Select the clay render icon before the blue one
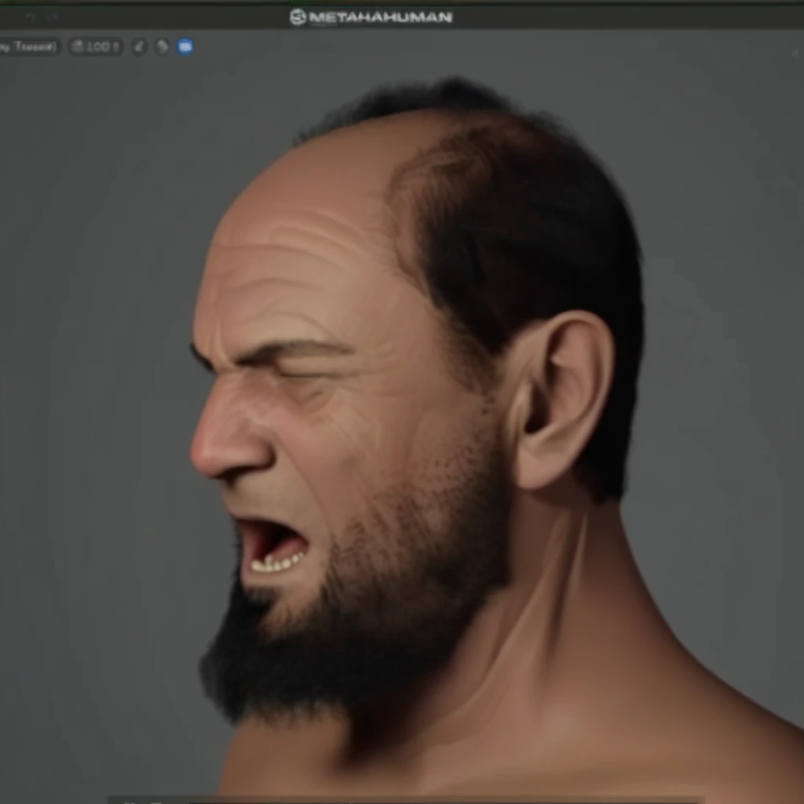The height and width of the screenshot is (804, 804). 162,46
